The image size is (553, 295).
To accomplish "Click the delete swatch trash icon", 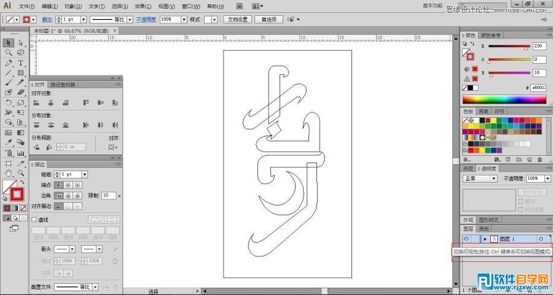I will click(x=539, y=159).
